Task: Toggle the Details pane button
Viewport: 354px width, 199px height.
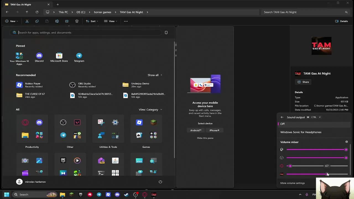Action: (342, 21)
